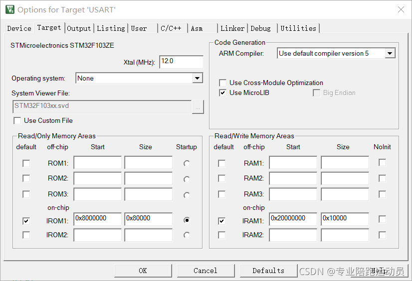Select ROM2 as Startup region

click(187, 179)
